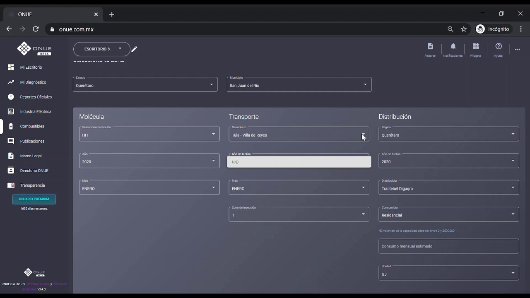
Task: Select the ONUE browser tab
Action: (53, 14)
